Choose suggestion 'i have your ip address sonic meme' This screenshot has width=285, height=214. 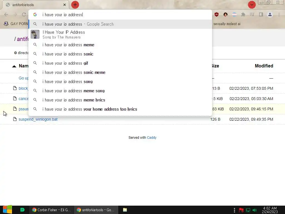tap(120, 72)
